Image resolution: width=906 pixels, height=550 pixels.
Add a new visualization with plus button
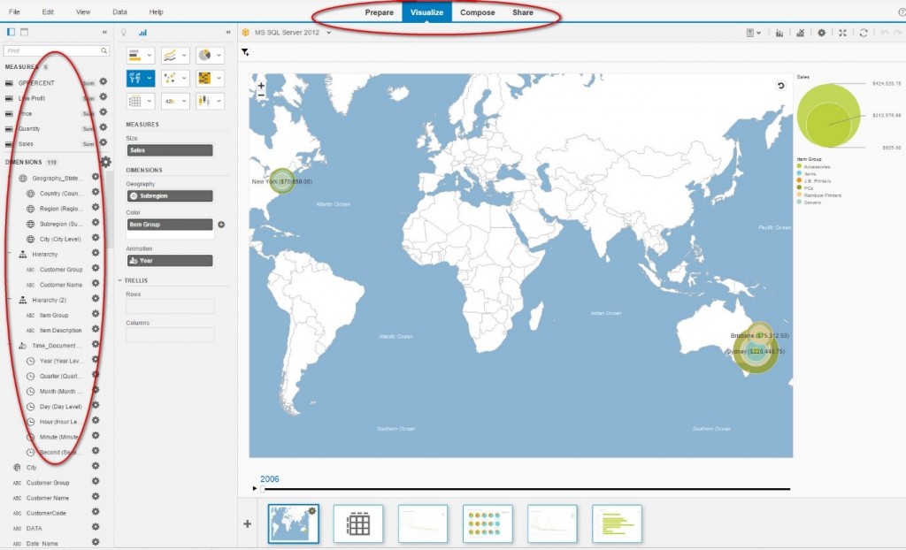click(x=247, y=523)
